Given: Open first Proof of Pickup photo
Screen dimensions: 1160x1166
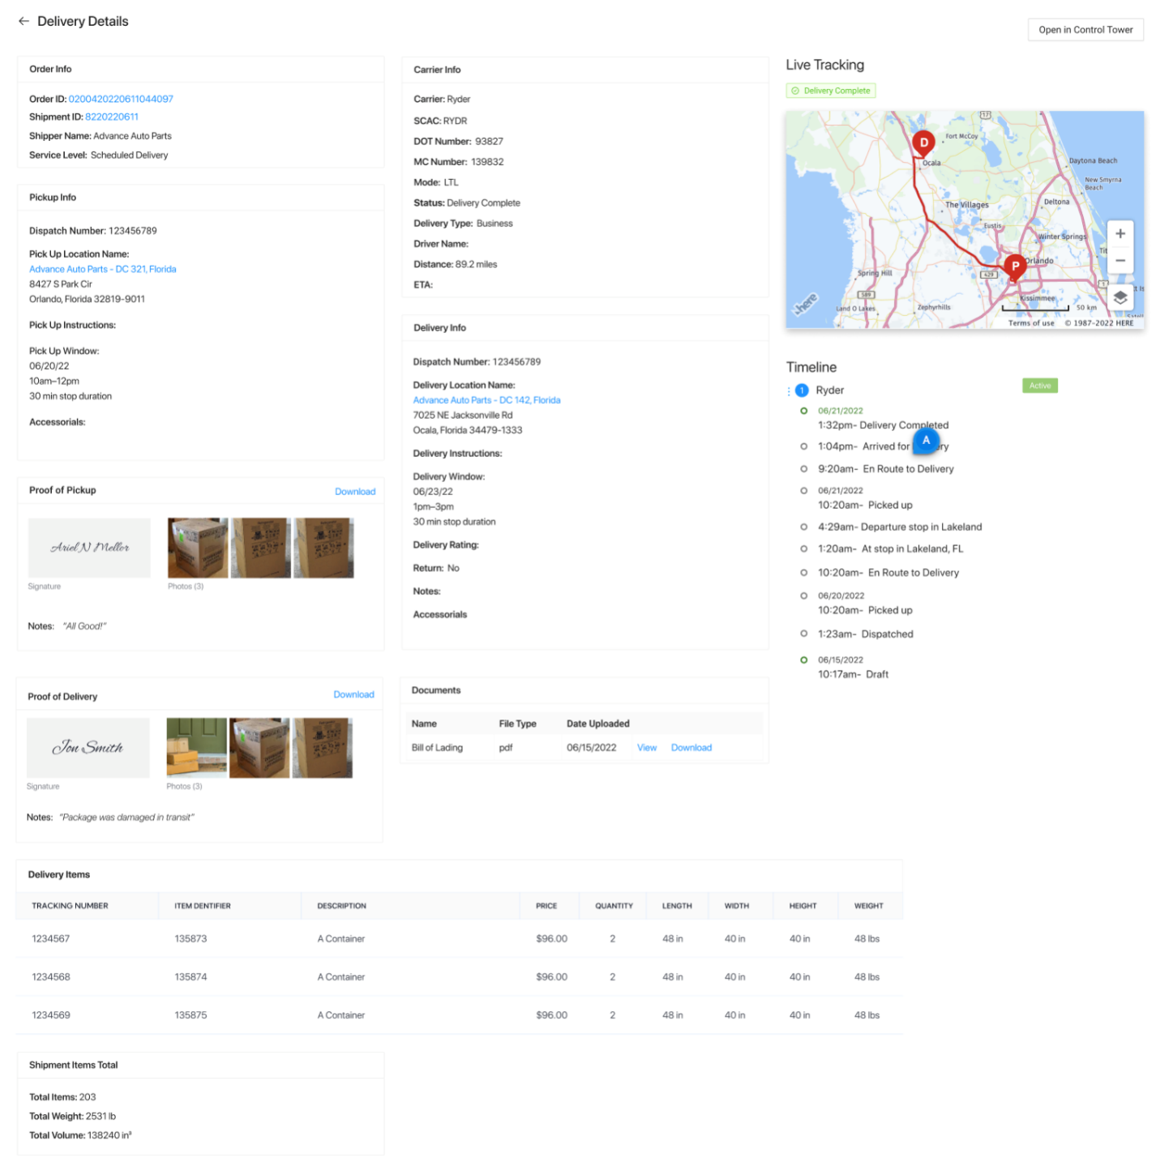Looking at the screenshot, I should pos(198,548).
